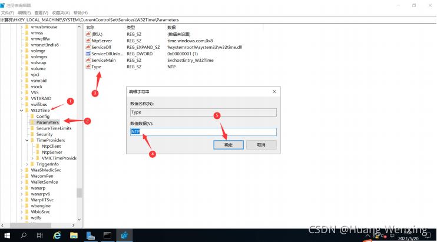This screenshot has width=437, height=242.
Task: Click the tree vertical scrollbar thumb
Action: click(79, 193)
